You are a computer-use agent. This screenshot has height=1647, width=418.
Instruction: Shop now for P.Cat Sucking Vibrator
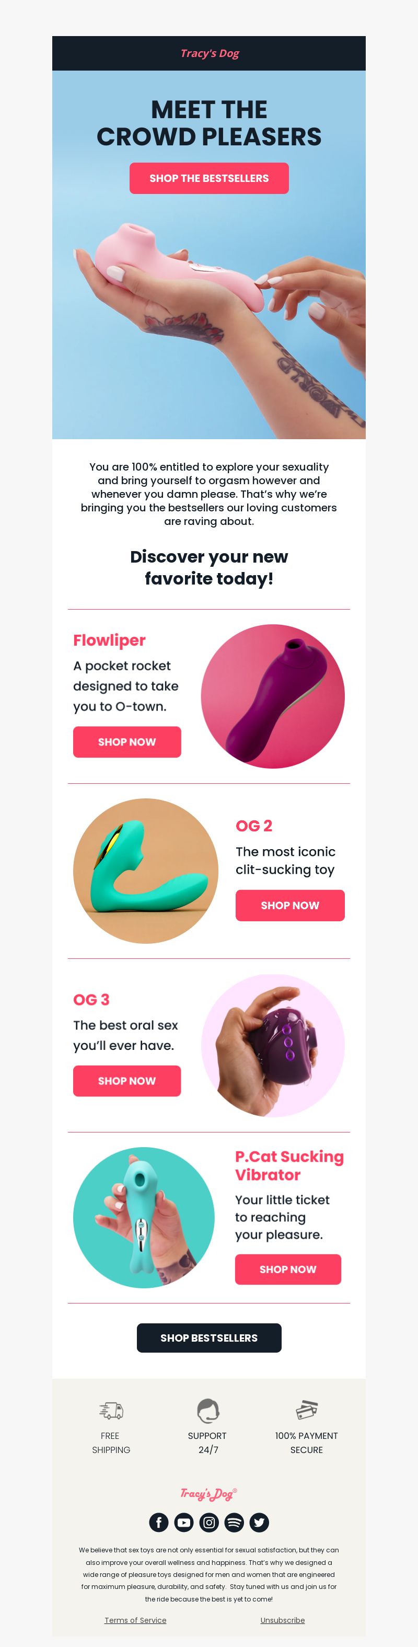(x=287, y=1269)
